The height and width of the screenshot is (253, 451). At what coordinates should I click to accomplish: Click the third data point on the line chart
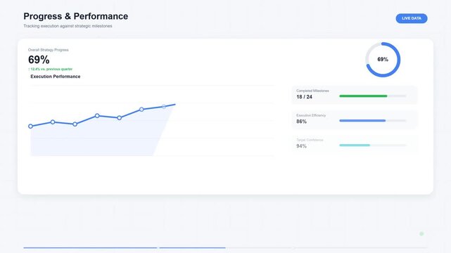click(75, 124)
